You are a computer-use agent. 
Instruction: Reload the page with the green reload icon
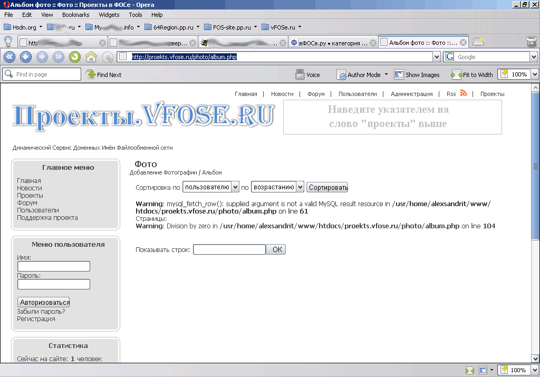75,57
